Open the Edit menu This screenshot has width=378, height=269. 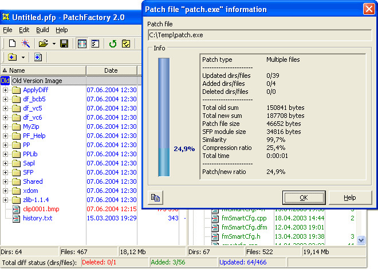coord(24,30)
